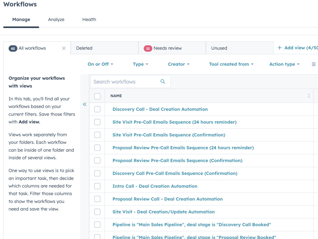Click the plus icon for Add view
This screenshot has height=239, width=318.
(x=280, y=48)
